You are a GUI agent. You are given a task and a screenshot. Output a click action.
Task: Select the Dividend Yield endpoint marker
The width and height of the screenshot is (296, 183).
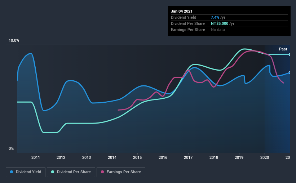290,73
